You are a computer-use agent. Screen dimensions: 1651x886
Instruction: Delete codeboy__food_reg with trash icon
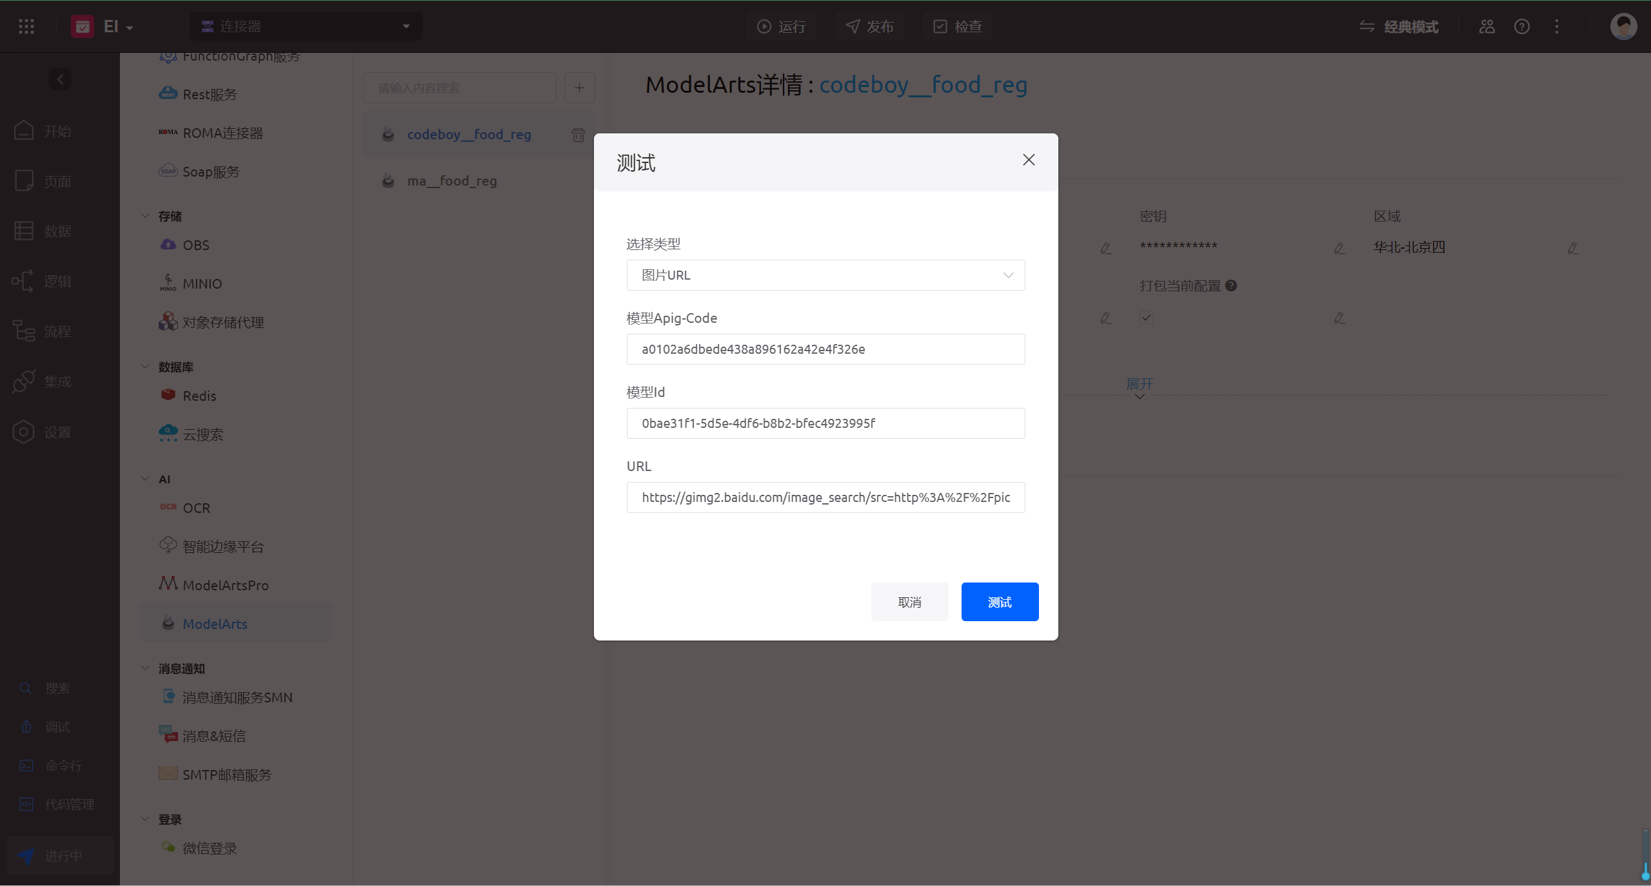point(578,135)
